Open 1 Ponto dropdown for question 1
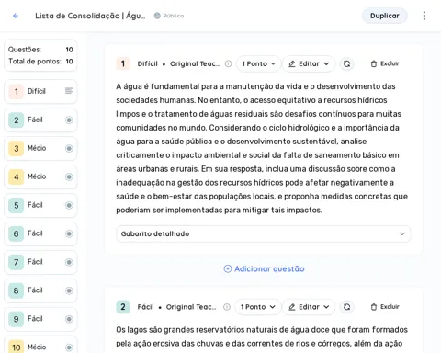The image size is (441, 353). (258, 63)
